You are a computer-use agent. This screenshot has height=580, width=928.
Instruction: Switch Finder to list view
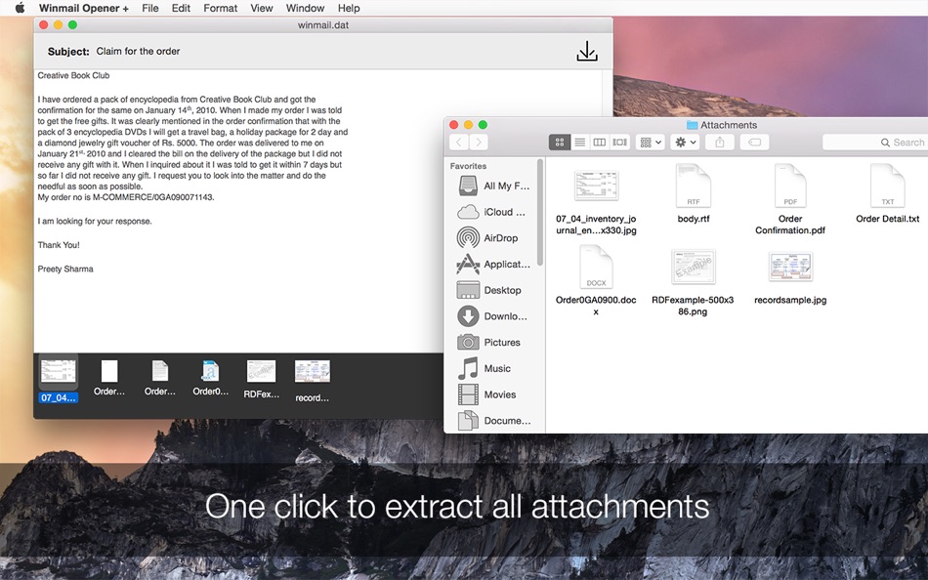pyautogui.click(x=580, y=142)
